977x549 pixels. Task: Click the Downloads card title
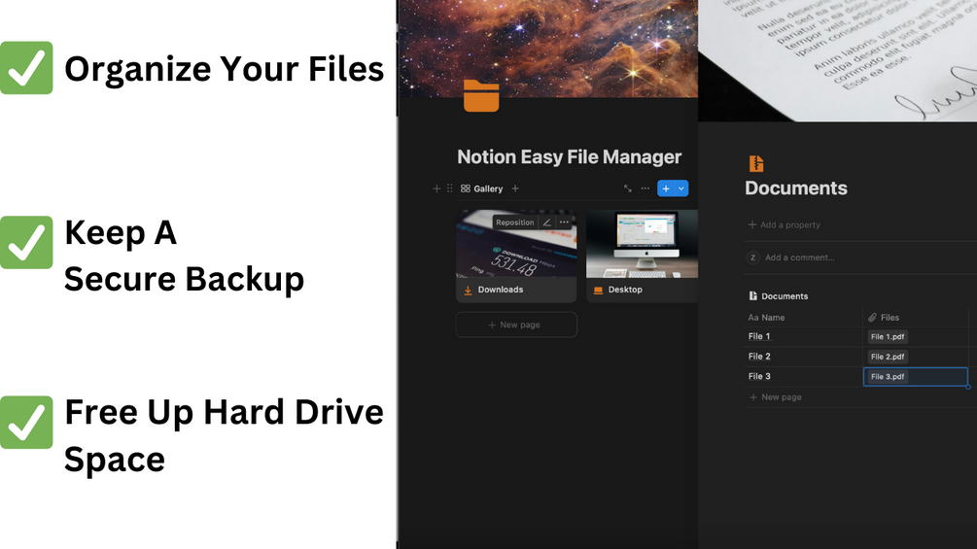pyautogui.click(x=501, y=290)
